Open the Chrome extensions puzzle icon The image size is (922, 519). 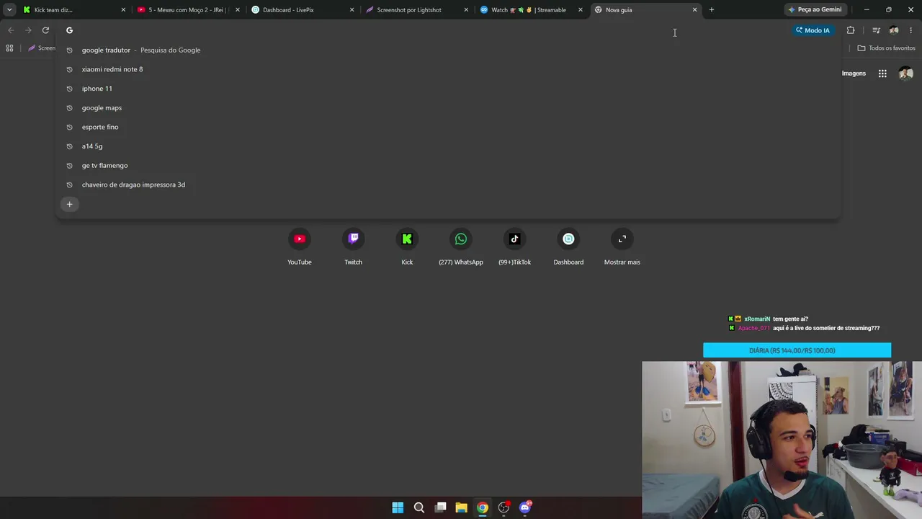pyautogui.click(x=851, y=30)
